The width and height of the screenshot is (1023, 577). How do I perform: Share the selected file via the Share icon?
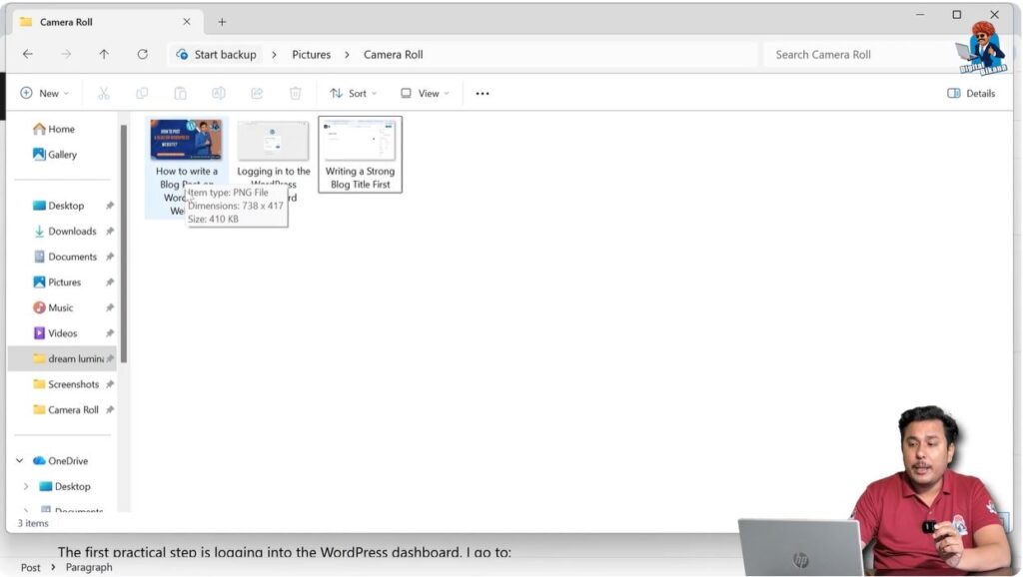[x=257, y=93]
